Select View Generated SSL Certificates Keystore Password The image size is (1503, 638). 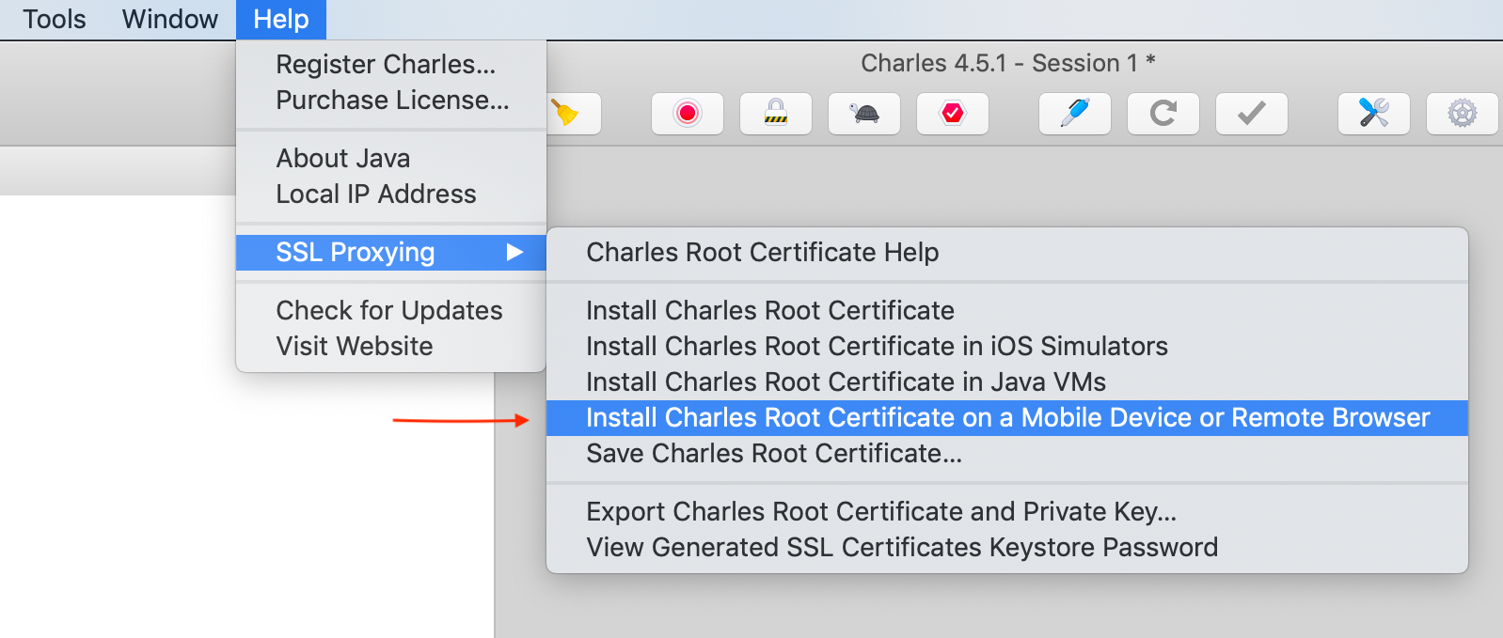[1007, 547]
